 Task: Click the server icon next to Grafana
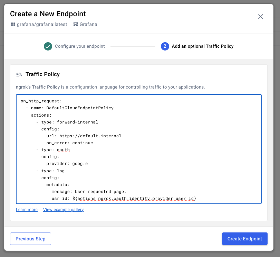[x=76, y=25]
